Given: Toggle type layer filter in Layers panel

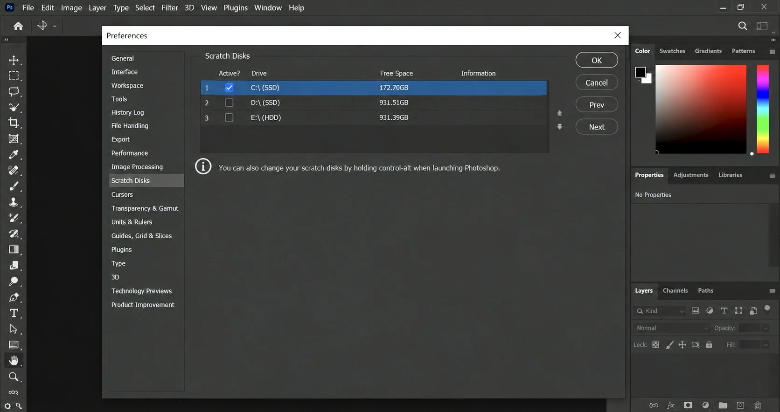Looking at the screenshot, I should click(724, 311).
